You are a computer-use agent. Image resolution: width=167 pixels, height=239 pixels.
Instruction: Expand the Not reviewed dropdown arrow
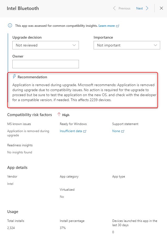click(x=74, y=45)
